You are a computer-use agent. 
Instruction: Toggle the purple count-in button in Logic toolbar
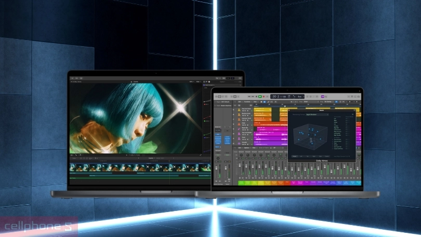[322, 97]
